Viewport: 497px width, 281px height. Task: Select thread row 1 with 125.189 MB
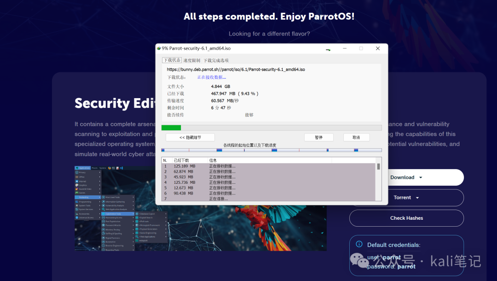point(268,166)
